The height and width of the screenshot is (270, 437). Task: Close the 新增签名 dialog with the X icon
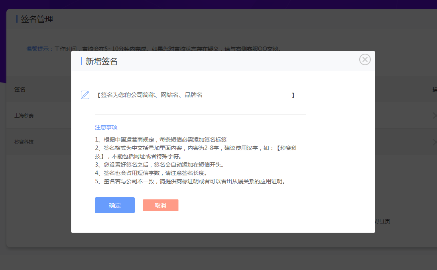point(365,60)
